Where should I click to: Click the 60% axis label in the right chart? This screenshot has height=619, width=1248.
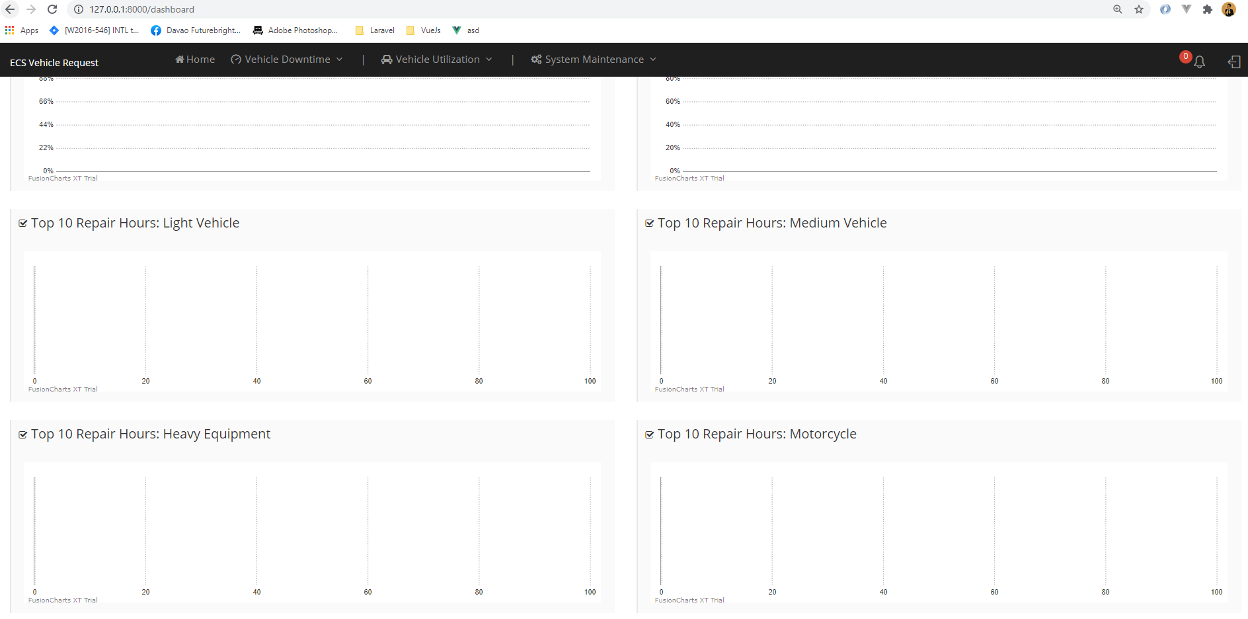click(x=673, y=101)
